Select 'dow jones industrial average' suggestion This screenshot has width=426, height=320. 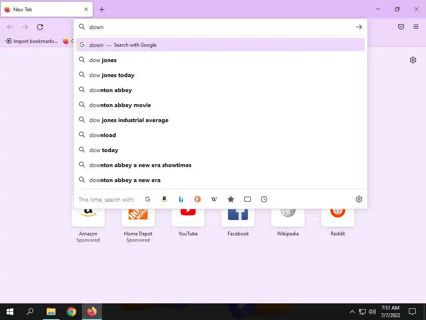point(220,120)
